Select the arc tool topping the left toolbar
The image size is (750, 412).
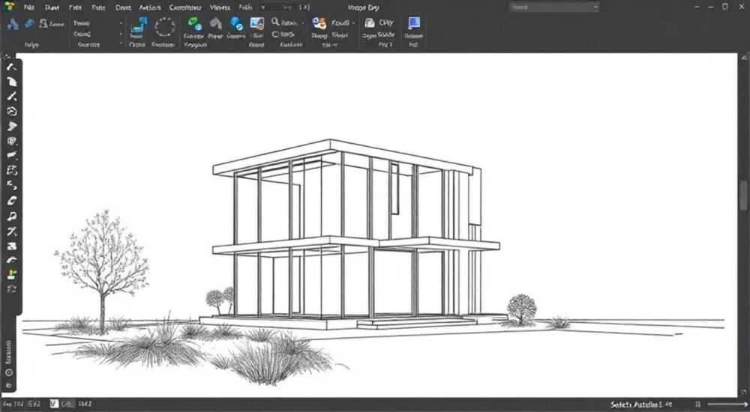[x=11, y=67]
